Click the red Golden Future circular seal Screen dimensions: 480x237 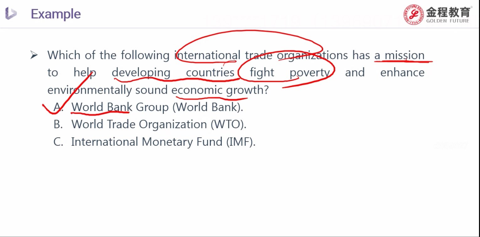[x=414, y=14]
